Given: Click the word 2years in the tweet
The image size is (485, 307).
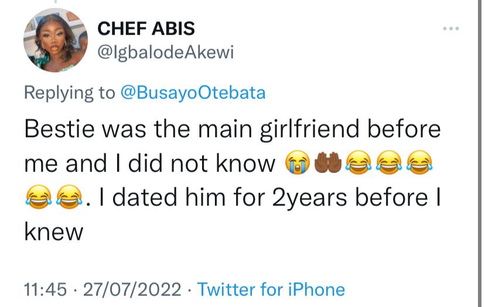Looking at the screenshot, I should (x=309, y=198).
